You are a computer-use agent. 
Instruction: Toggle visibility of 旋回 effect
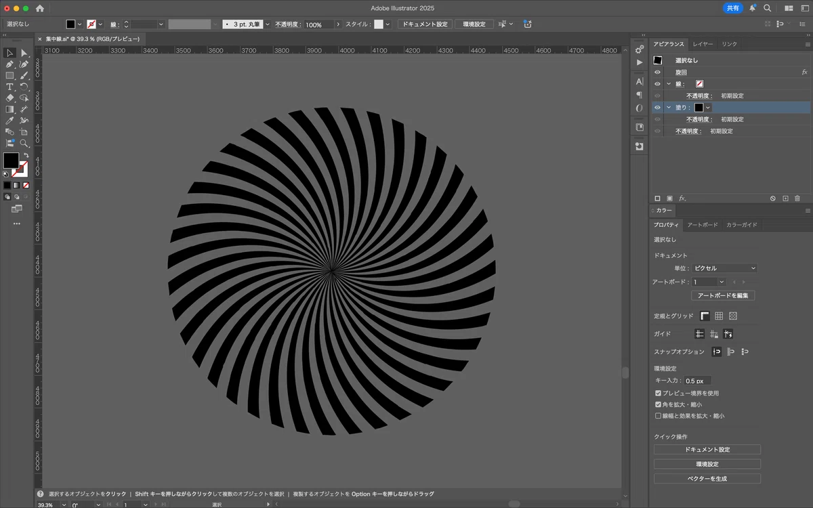(x=657, y=72)
